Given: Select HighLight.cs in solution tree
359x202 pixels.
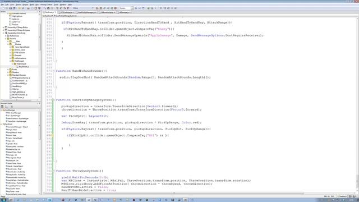Looking at the screenshot, I should (17, 16).
